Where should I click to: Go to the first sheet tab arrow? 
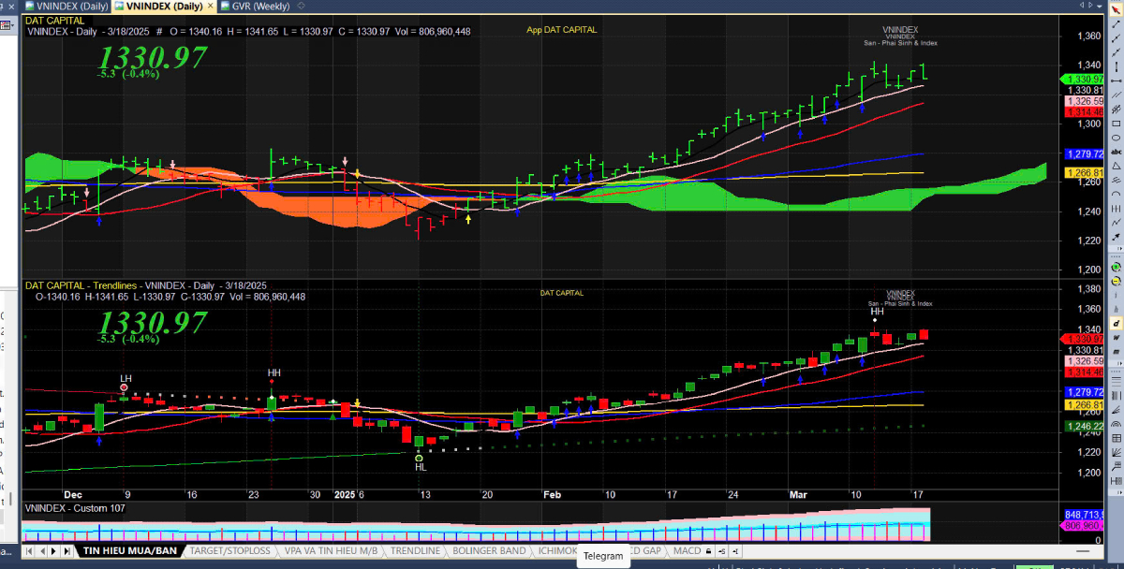point(29,551)
